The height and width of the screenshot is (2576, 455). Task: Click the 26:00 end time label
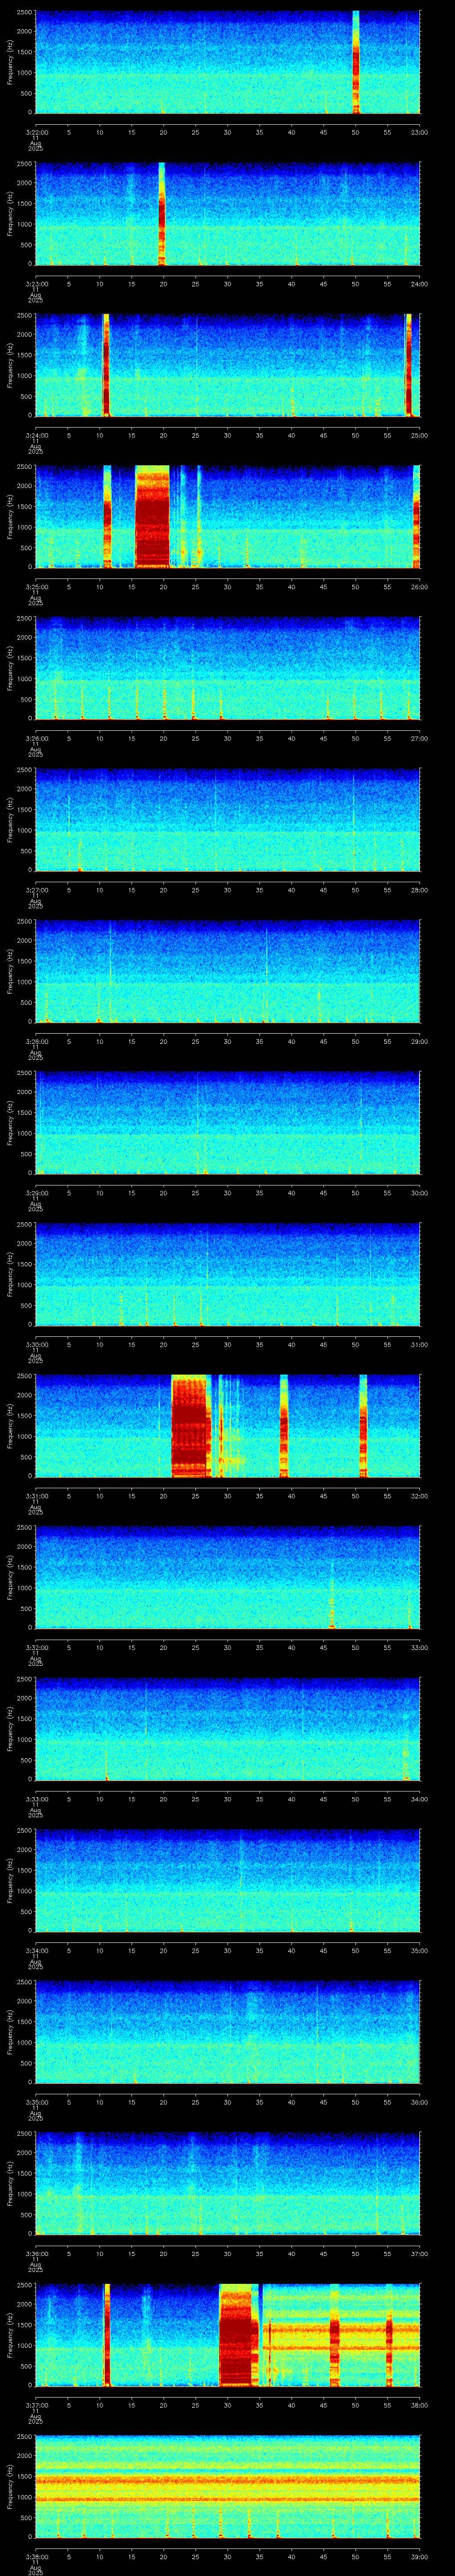[x=419, y=587]
